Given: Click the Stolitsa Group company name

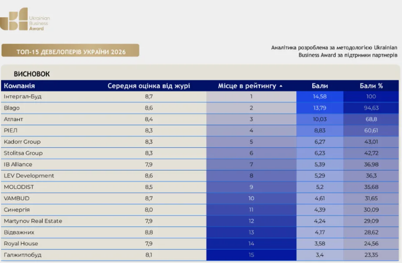Looking at the screenshot, I should 23,153.
